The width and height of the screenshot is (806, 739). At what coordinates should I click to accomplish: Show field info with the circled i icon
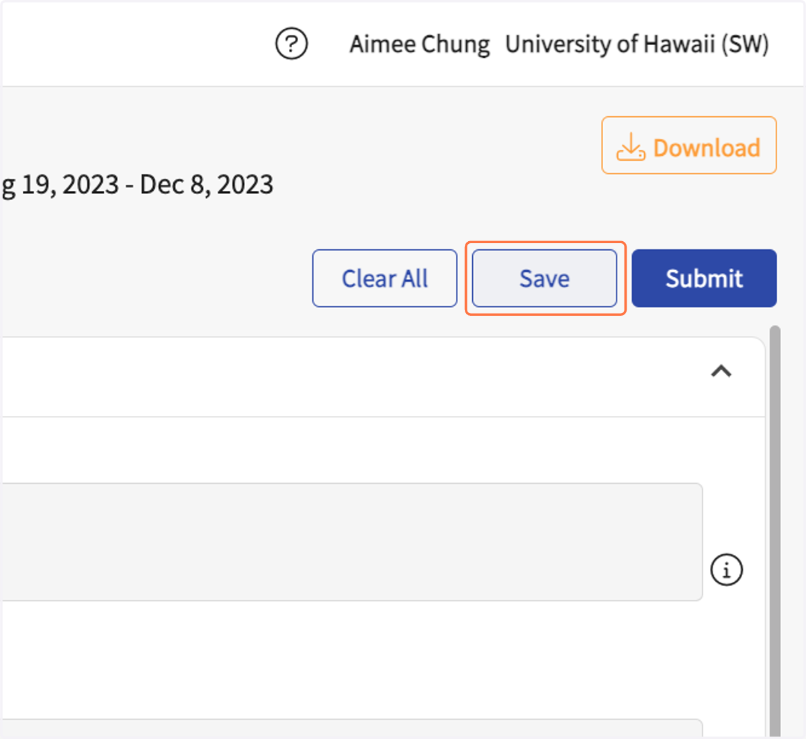(x=726, y=570)
